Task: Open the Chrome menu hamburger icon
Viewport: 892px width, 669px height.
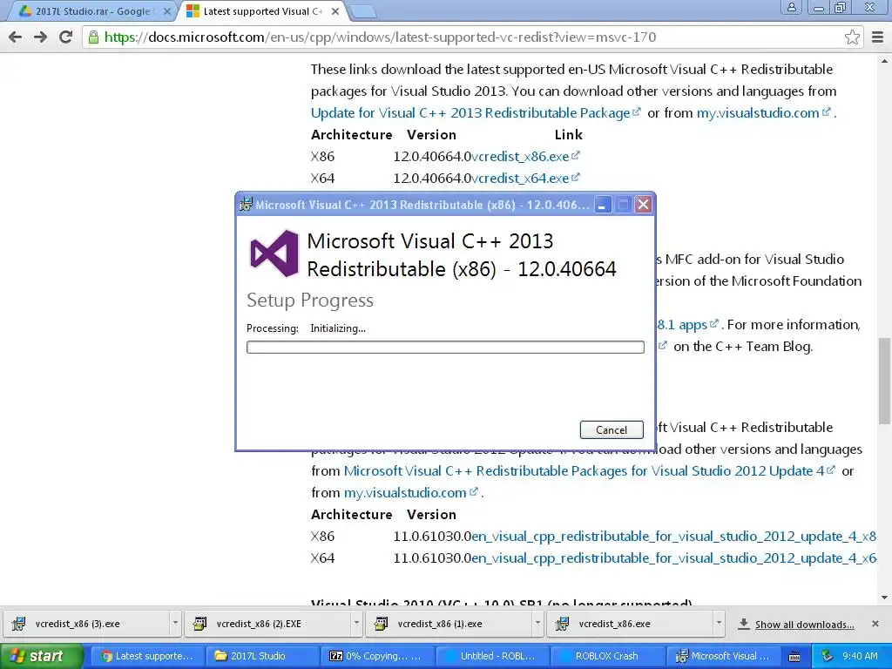Action: coord(878,37)
